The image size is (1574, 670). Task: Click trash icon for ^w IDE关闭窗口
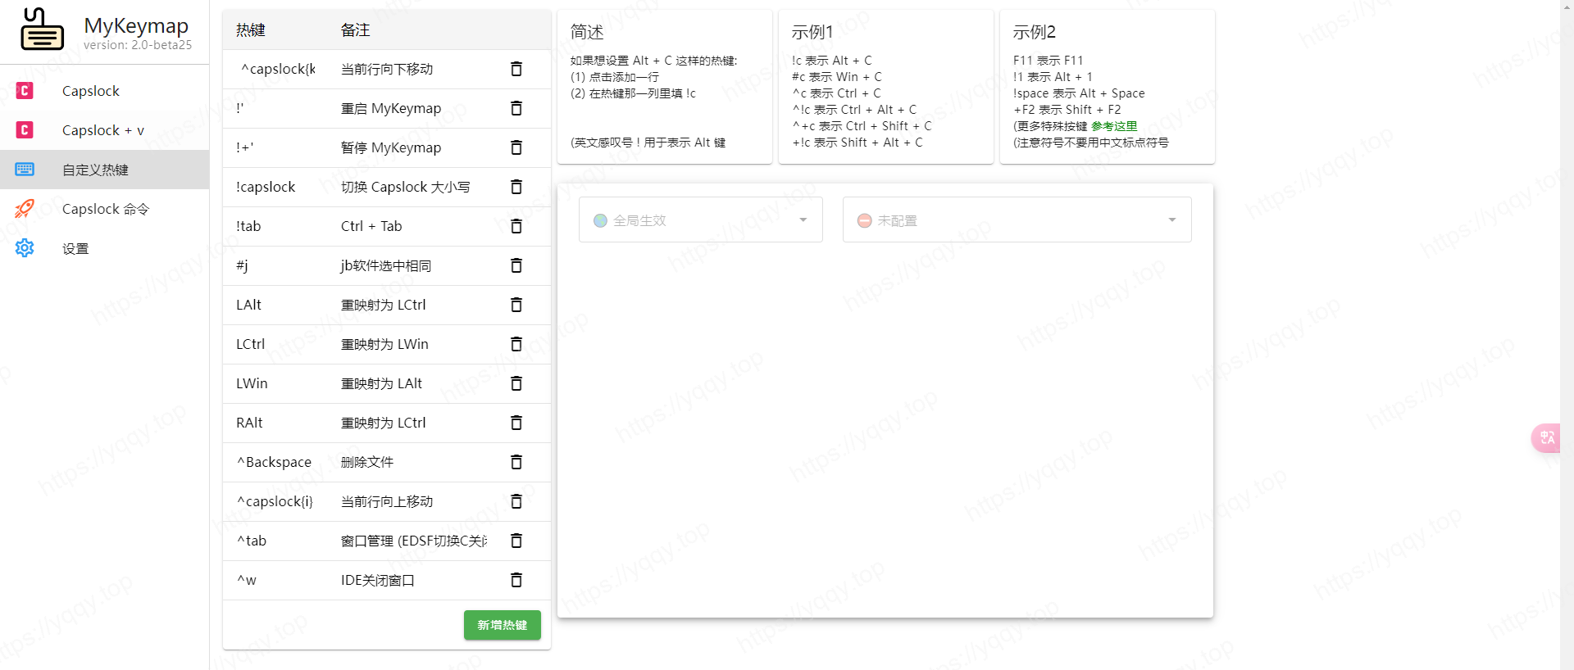click(516, 580)
